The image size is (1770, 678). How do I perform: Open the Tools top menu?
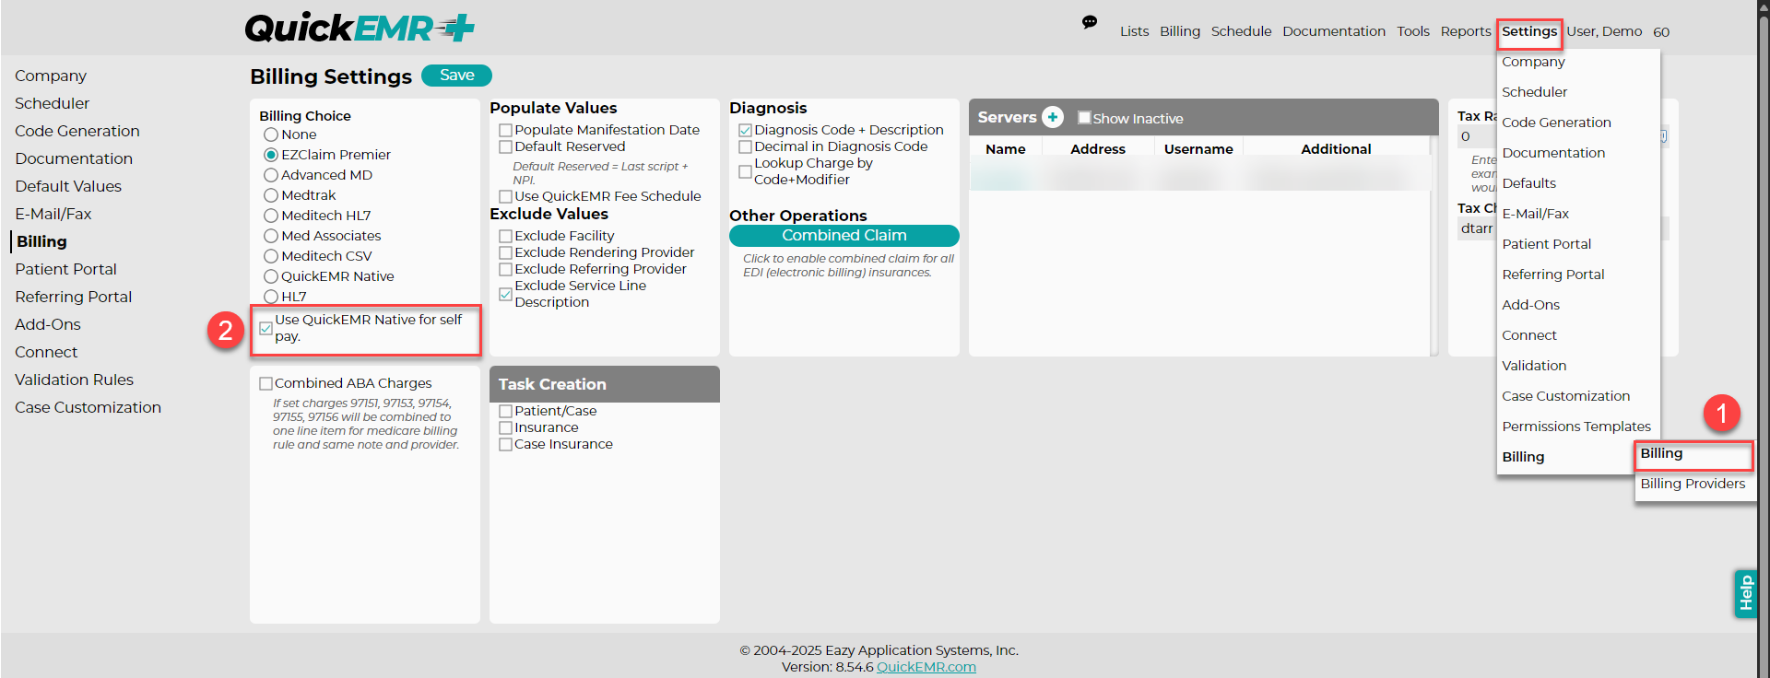pyautogui.click(x=1413, y=31)
